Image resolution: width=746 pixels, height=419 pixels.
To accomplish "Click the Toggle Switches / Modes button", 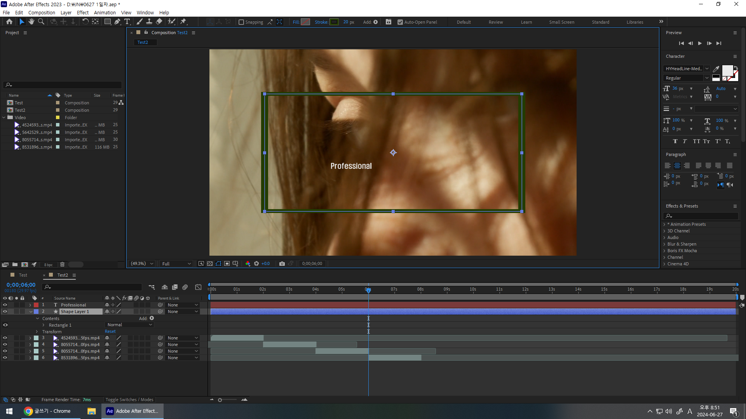I will pos(129,400).
